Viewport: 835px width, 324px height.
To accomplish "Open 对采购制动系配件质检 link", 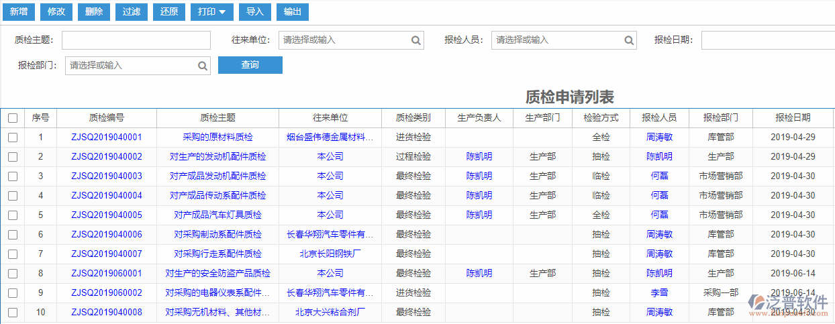I will 217,235.
